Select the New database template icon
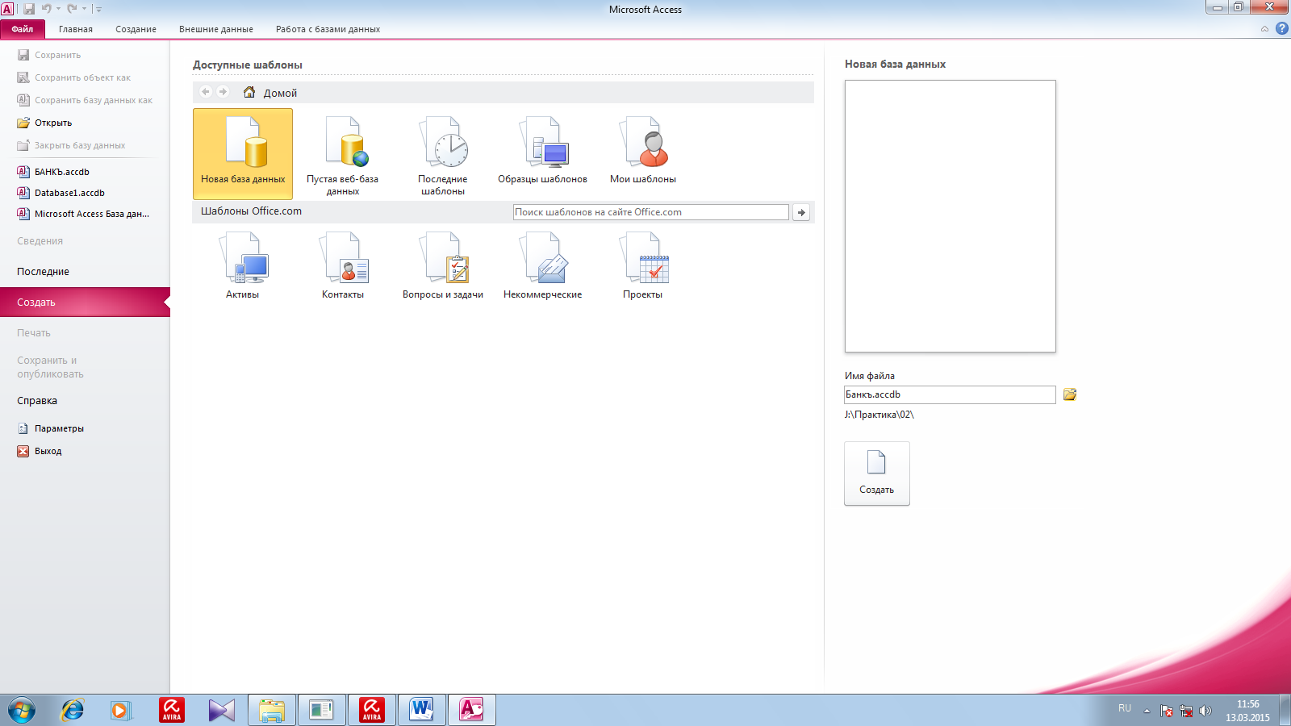 [243, 153]
